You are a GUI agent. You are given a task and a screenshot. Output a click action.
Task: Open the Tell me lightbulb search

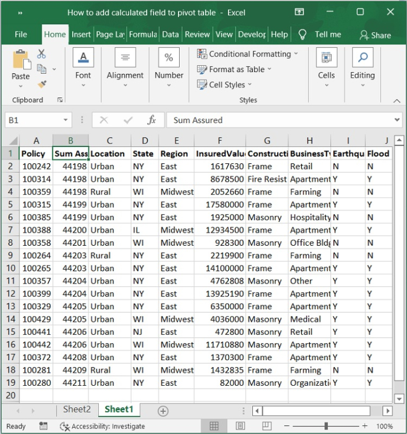[x=302, y=34]
